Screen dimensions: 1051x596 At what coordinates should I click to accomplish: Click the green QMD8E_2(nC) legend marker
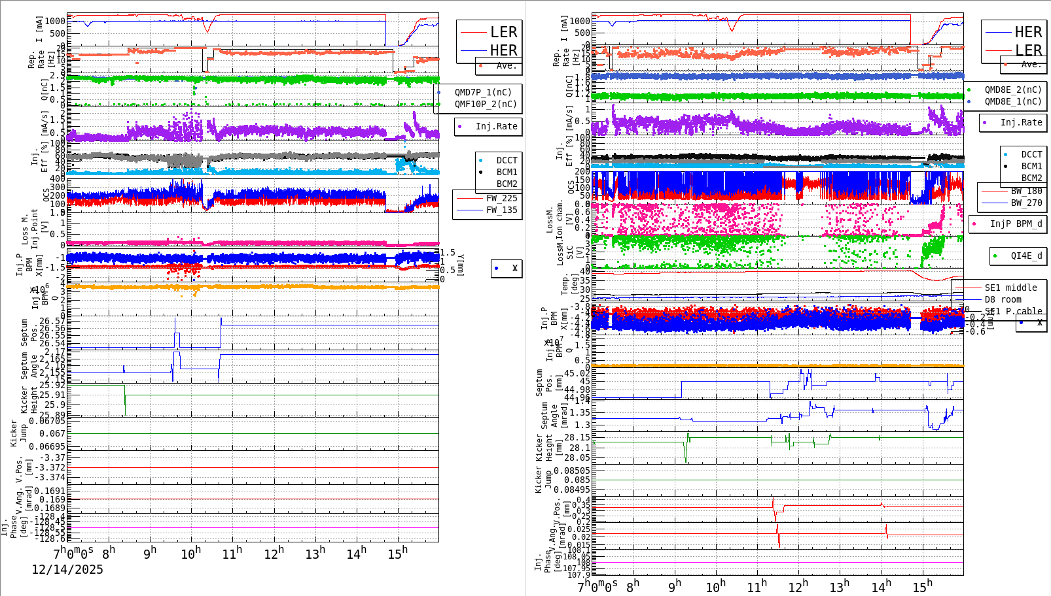coord(969,91)
